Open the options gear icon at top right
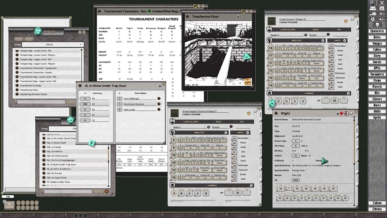 (x=372, y=19)
